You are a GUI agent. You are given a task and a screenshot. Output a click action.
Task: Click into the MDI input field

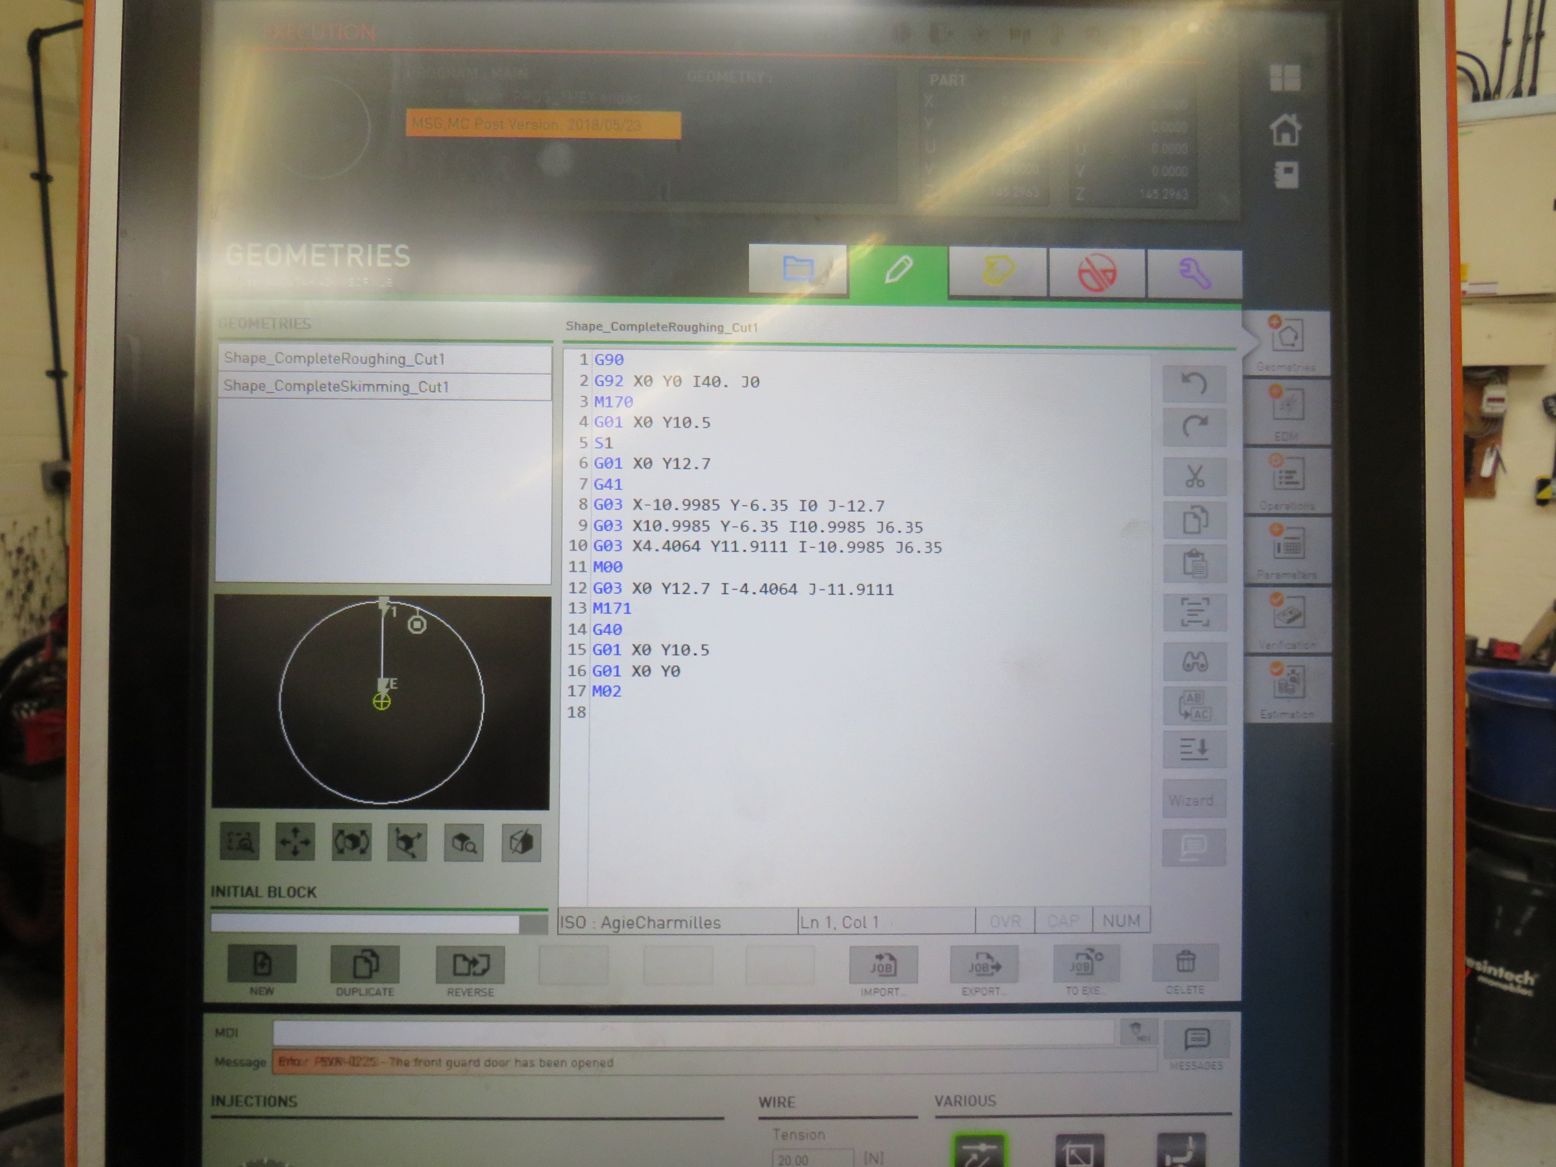coord(693,1033)
